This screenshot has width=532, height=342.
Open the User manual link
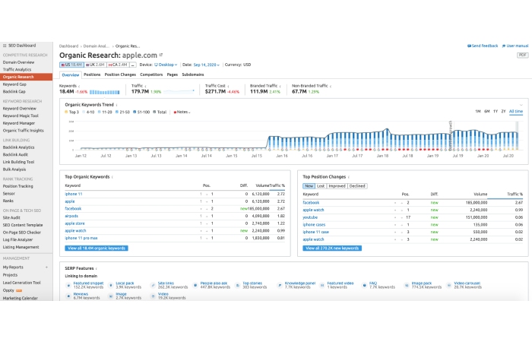coord(515,46)
